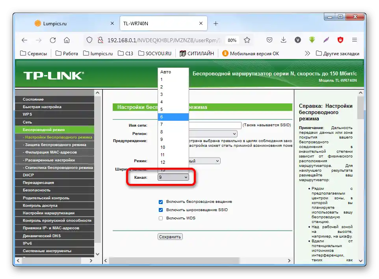The image size is (379, 279).
Task: Click the main frame scroll right arrow
Action: pyautogui.click(x=289, y=260)
